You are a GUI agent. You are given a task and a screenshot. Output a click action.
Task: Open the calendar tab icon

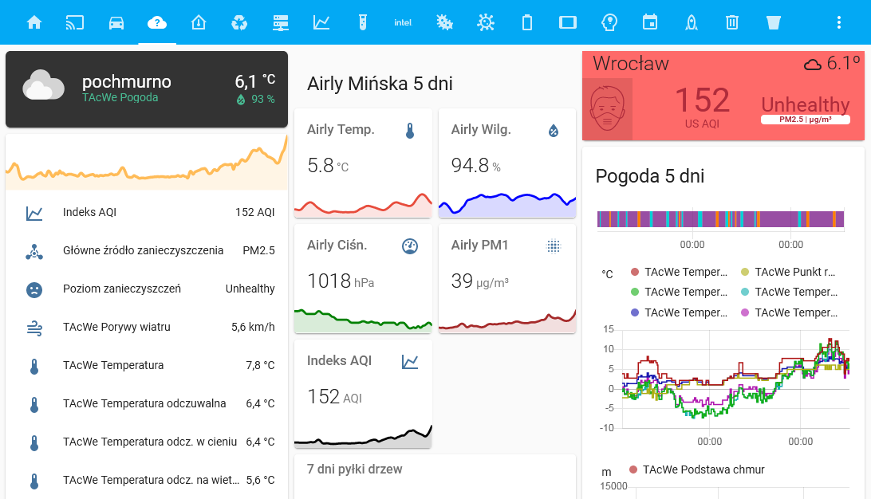pyautogui.click(x=650, y=22)
